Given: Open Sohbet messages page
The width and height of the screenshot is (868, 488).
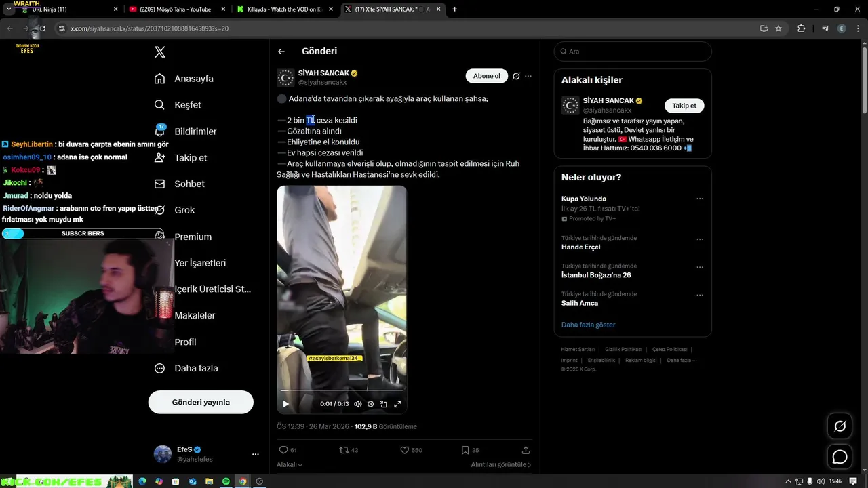Looking at the screenshot, I should 179,184.
